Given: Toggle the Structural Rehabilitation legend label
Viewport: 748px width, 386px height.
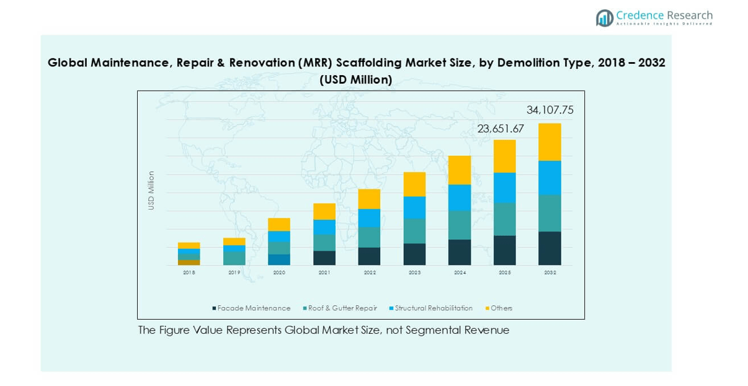Looking at the screenshot, I should click(434, 308).
